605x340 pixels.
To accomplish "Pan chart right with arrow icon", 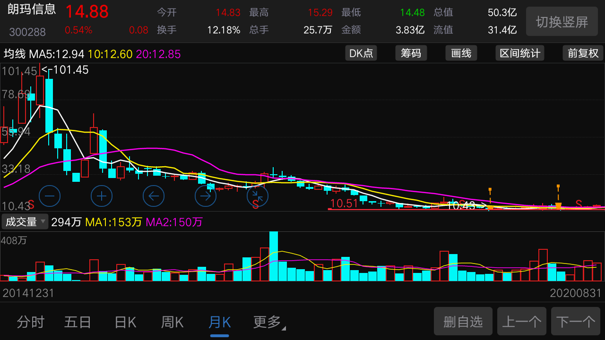I will pyautogui.click(x=206, y=195).
